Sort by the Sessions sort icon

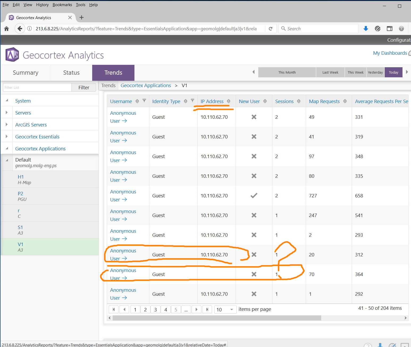pyautogui.click(x=299, y=101)
